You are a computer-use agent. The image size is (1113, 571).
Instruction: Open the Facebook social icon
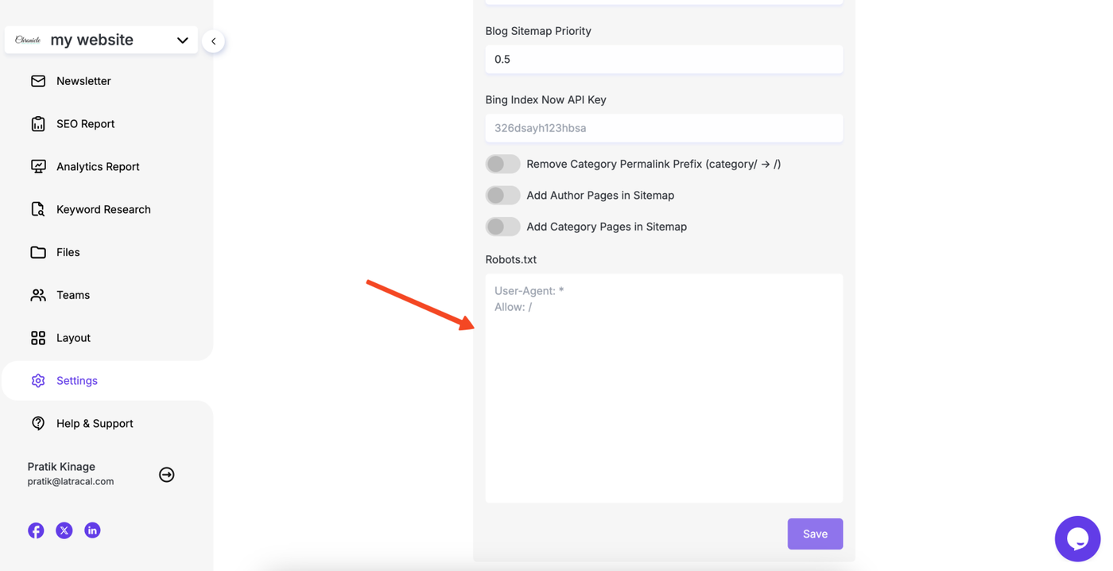point(36,530)
